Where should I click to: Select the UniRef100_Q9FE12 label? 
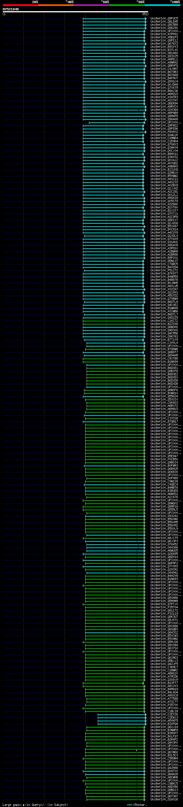[x=164, y=40]
